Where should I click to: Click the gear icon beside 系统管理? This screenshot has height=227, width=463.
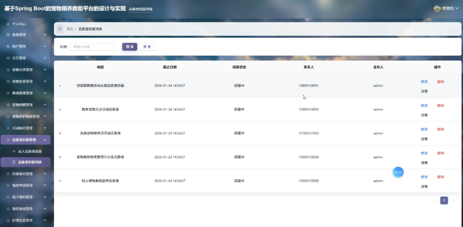pyautogui.click(x=8, y=35)
